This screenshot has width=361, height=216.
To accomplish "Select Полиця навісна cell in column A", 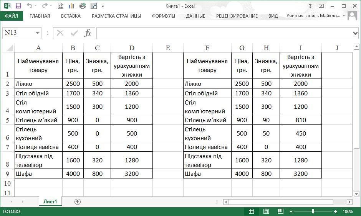I will [38, 147].
